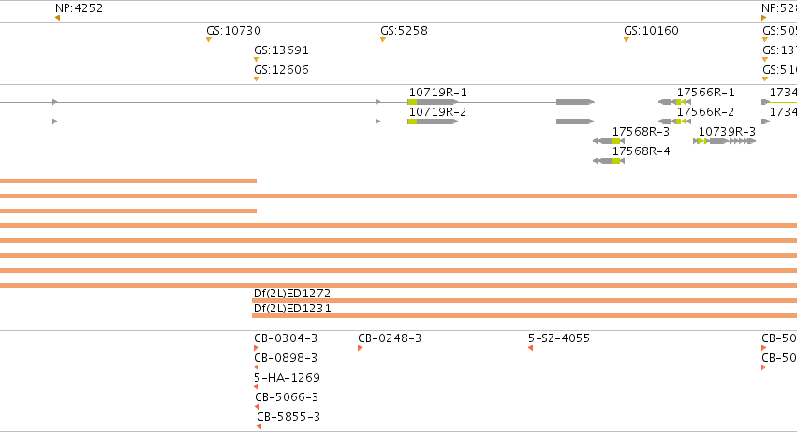Click the 17566R-1 gene model glyph
797x432 pixels.
tap(674, 102)
